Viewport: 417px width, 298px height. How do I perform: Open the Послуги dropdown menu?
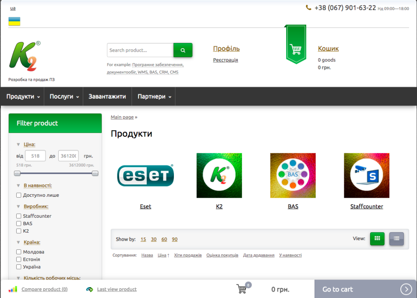pos(64,96)
